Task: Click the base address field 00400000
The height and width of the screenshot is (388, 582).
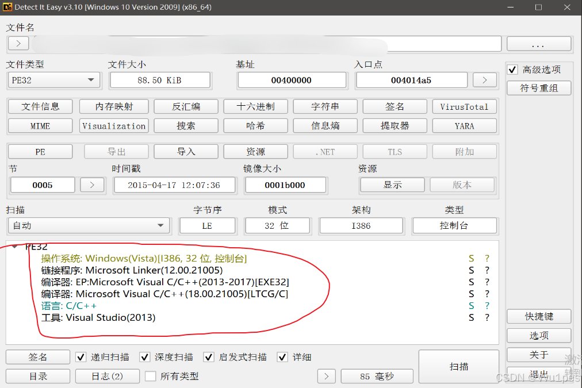Action: (x=292, y=80)
